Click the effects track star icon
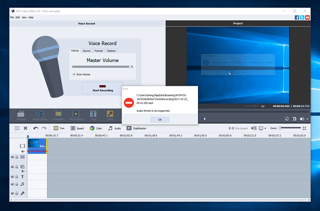Viewport: 320px width, 211px height. pos(22,157)
